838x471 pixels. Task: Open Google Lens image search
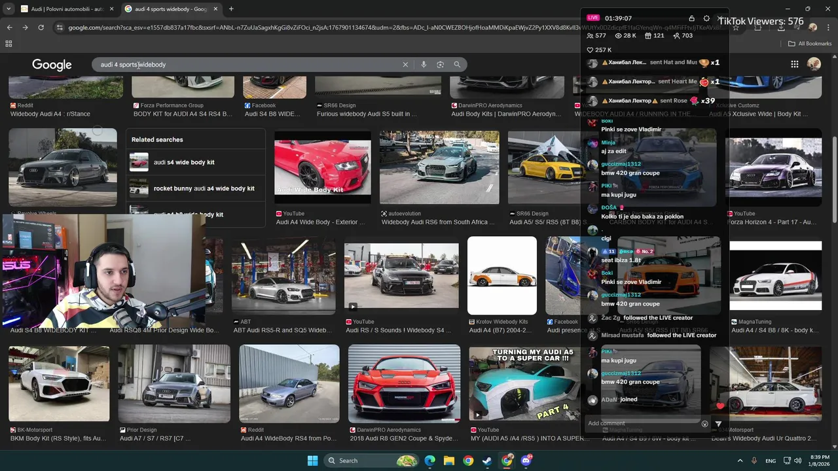pos(440,64)
